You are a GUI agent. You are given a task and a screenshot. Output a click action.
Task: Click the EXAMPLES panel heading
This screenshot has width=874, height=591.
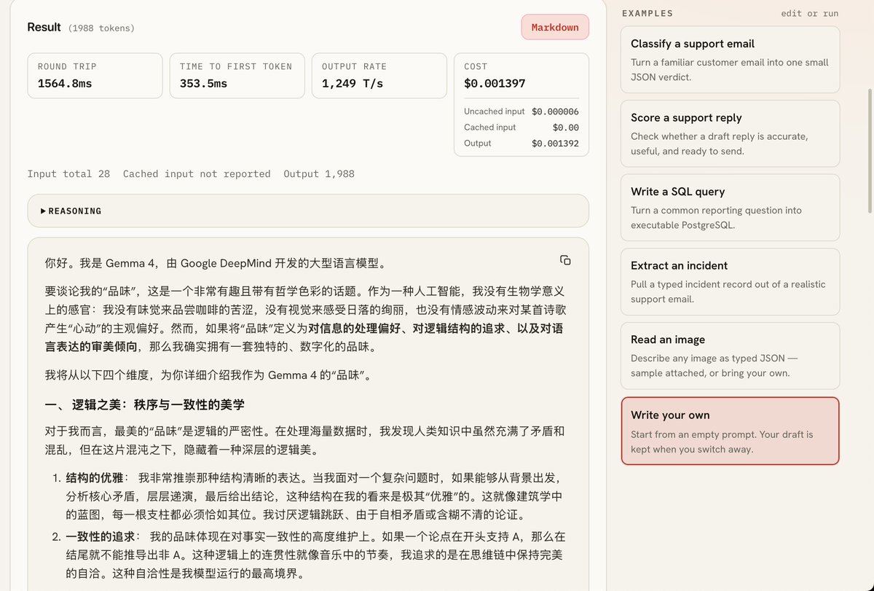point(647,14)
